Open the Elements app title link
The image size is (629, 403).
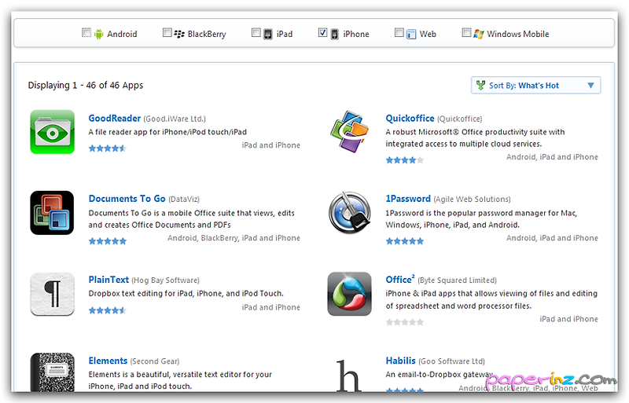pos(108,361)
